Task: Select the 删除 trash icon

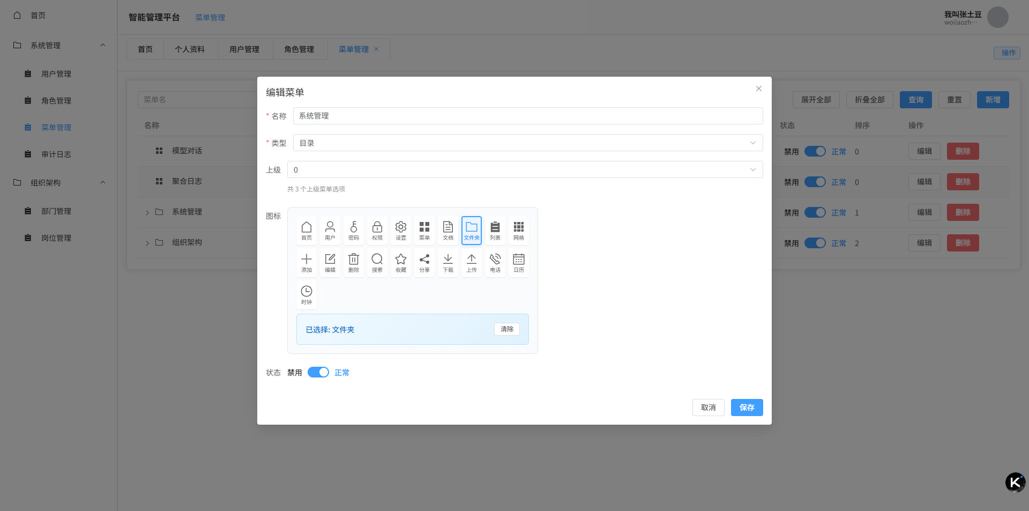Action: tap(354, 263)
